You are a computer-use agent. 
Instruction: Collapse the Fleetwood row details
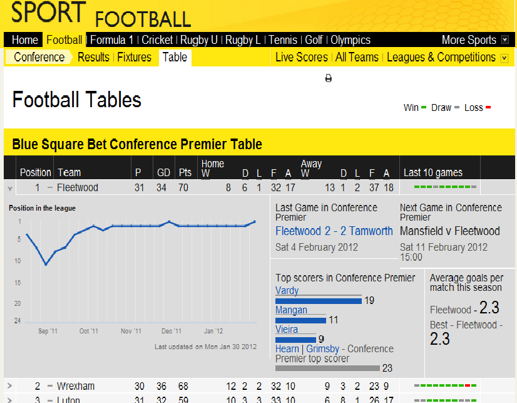pyautogui.click(x=10, y=189)
